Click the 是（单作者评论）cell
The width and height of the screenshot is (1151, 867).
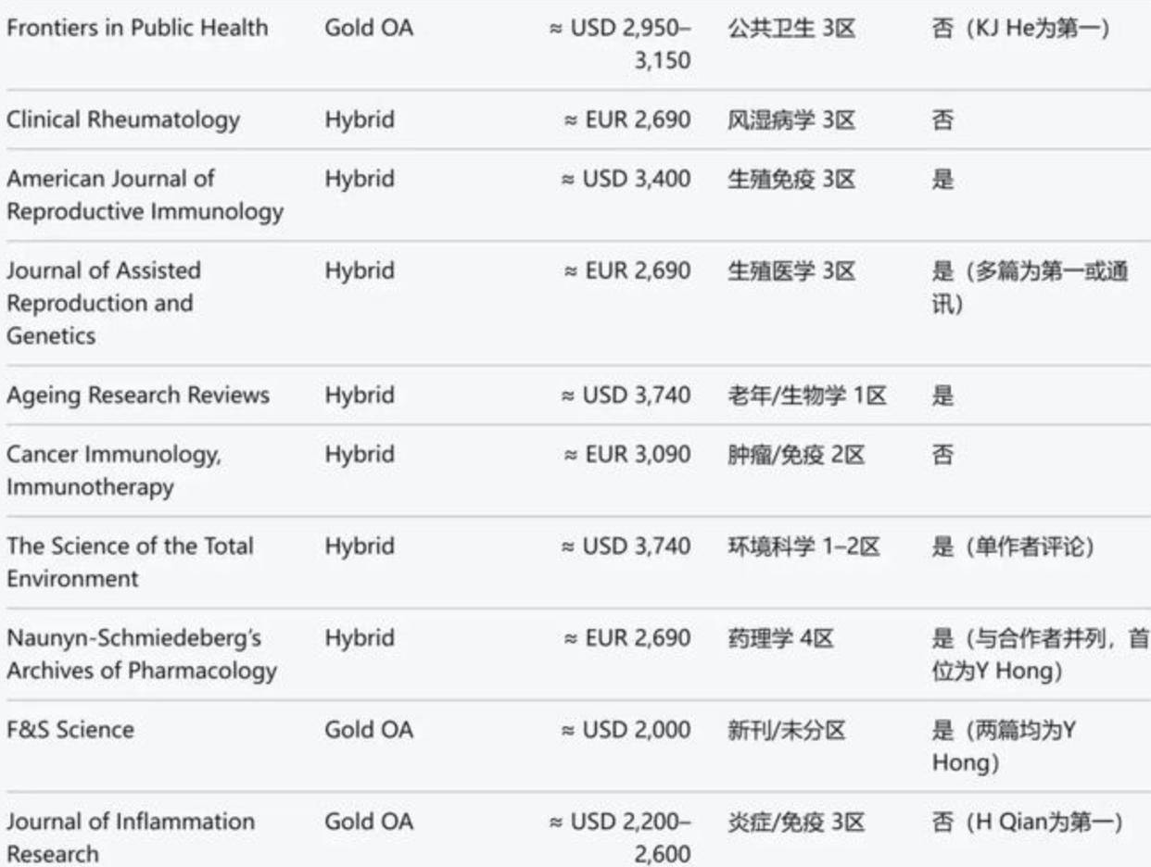tap(1013, 547)
